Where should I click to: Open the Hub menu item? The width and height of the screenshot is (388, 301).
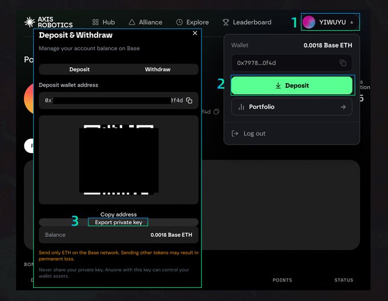(103, 22)
